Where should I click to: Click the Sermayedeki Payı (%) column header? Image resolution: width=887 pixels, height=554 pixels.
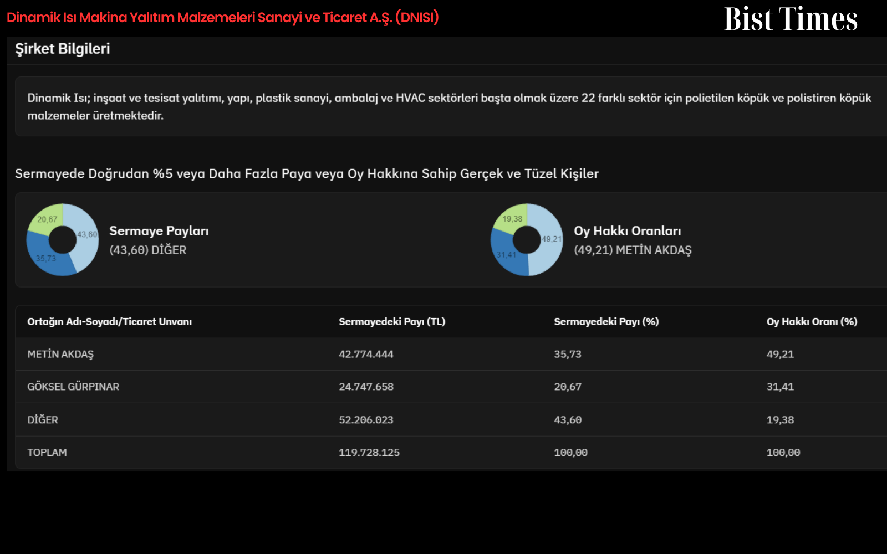[x=606, y=322]
